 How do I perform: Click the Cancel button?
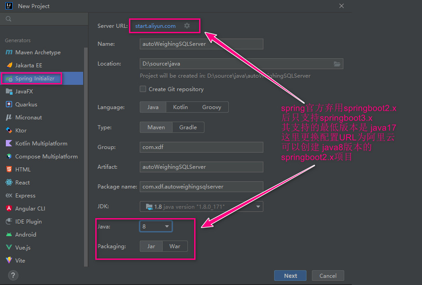pos(328,276)
